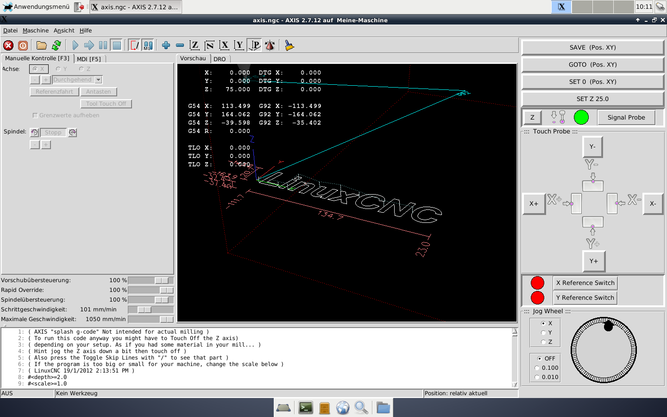This screenshot has height=417, width=667.
Task: Click the X- probe diagram icon
Action: [624, 203]
